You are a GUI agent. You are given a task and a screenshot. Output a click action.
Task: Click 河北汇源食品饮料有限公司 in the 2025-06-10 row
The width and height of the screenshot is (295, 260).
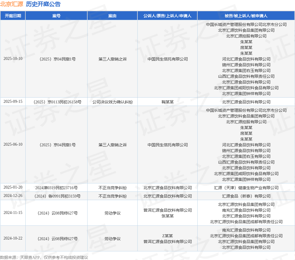246,145
